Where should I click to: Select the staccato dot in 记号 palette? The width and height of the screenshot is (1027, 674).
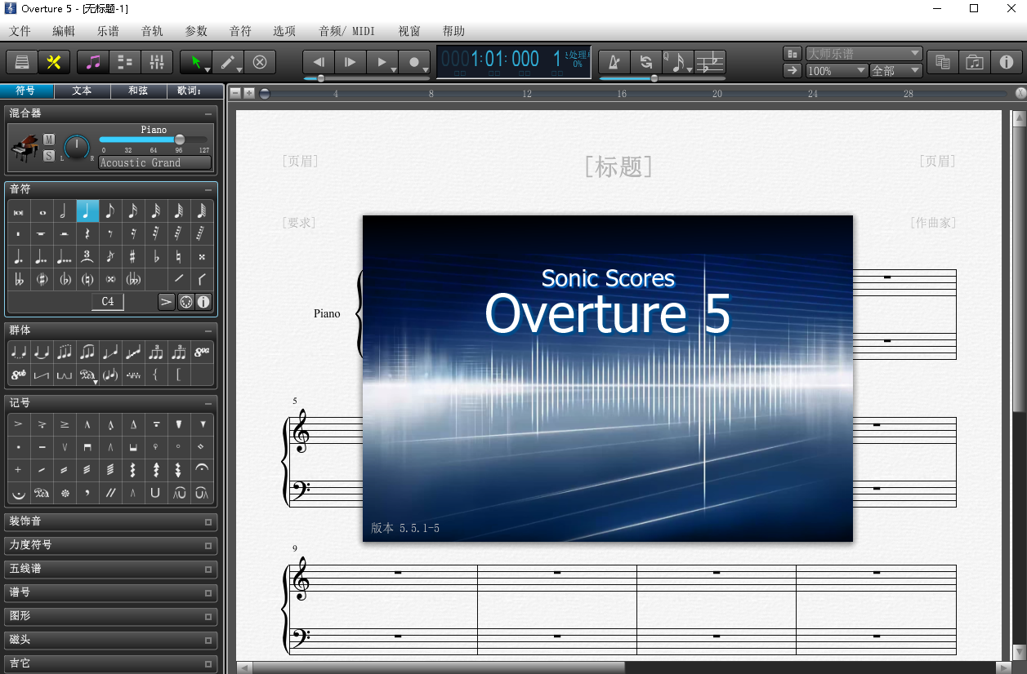coord(19,447)
